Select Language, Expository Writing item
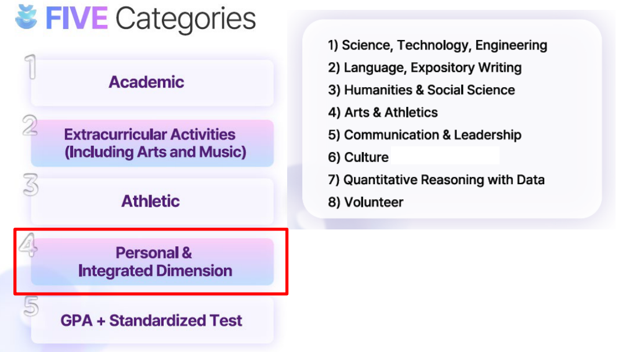 coord(425,67)
